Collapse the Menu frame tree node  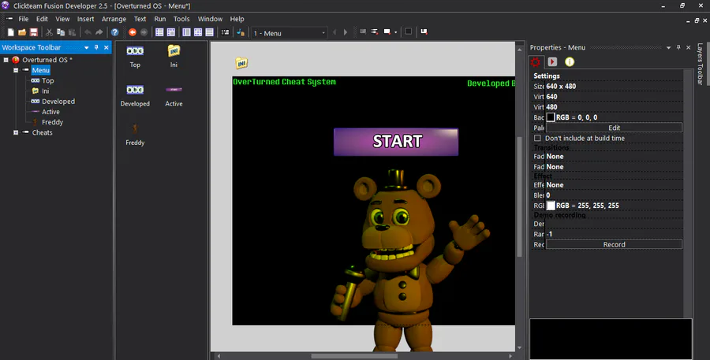coord(16,70)
